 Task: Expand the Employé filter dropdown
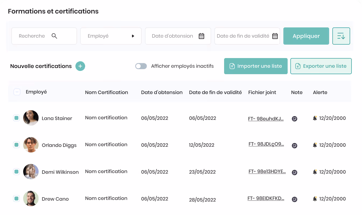point(111,36)
